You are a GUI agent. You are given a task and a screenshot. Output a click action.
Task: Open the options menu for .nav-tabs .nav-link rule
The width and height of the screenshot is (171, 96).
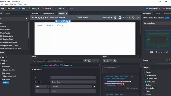[x=137, y=95]
